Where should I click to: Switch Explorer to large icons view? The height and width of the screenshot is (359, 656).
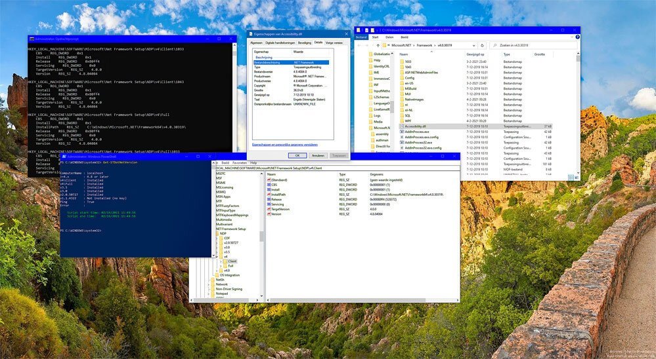577,178
